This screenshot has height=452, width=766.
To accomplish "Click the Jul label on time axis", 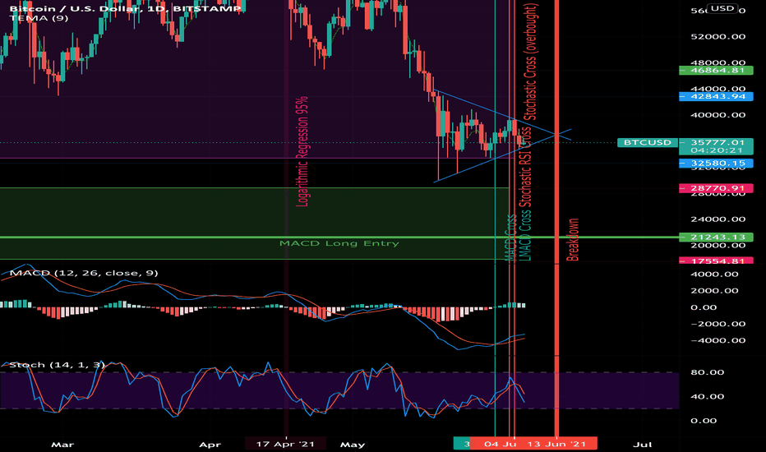I will pos(643,445).
